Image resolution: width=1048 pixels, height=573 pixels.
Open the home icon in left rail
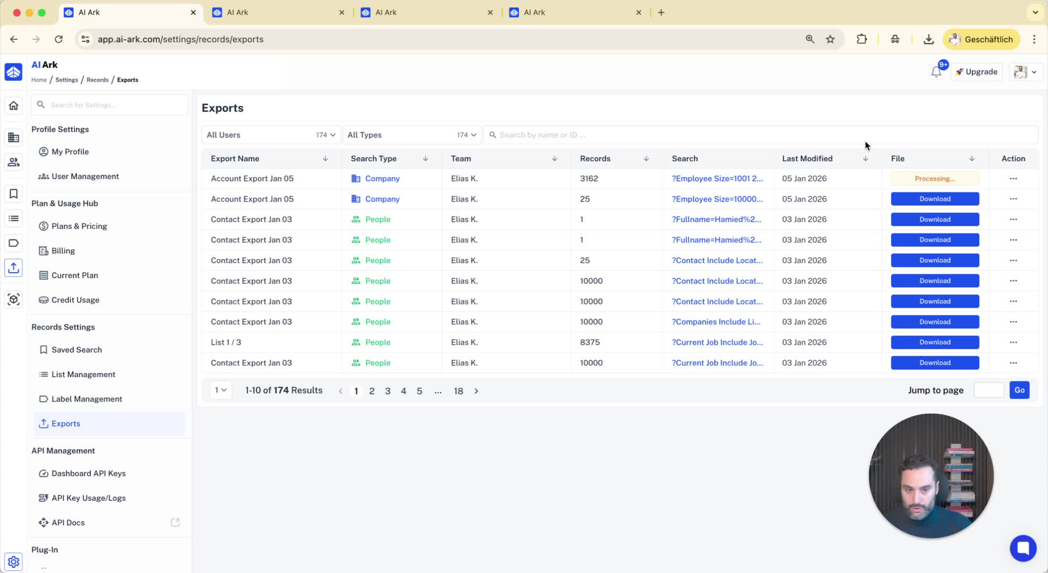(x=13, y=106)
